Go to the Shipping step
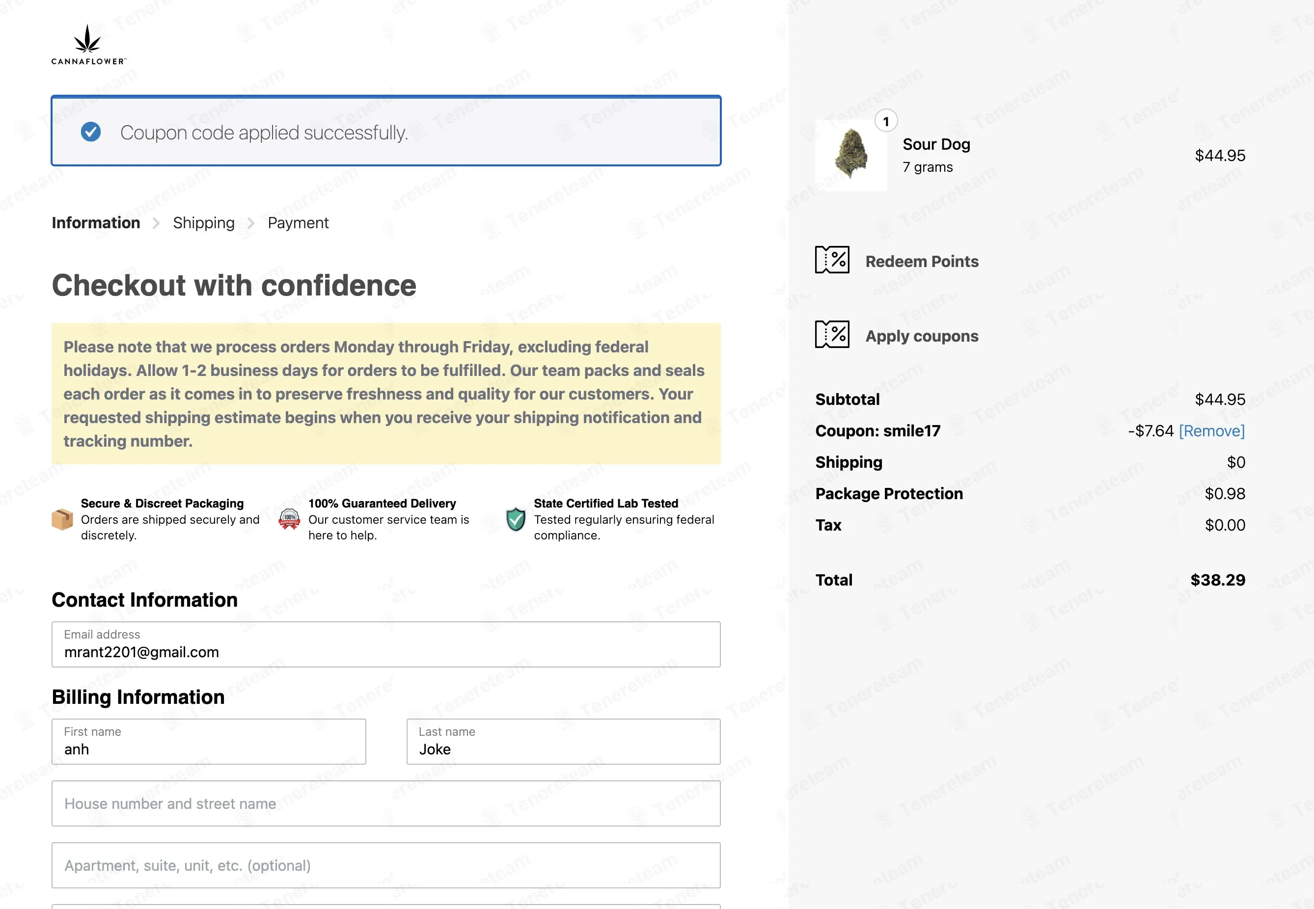Viewport: 1314px width, 909px height. (x=203, y=223)
